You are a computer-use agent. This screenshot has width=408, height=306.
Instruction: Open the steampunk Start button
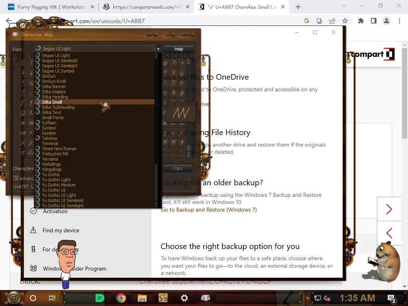point(14,298)
